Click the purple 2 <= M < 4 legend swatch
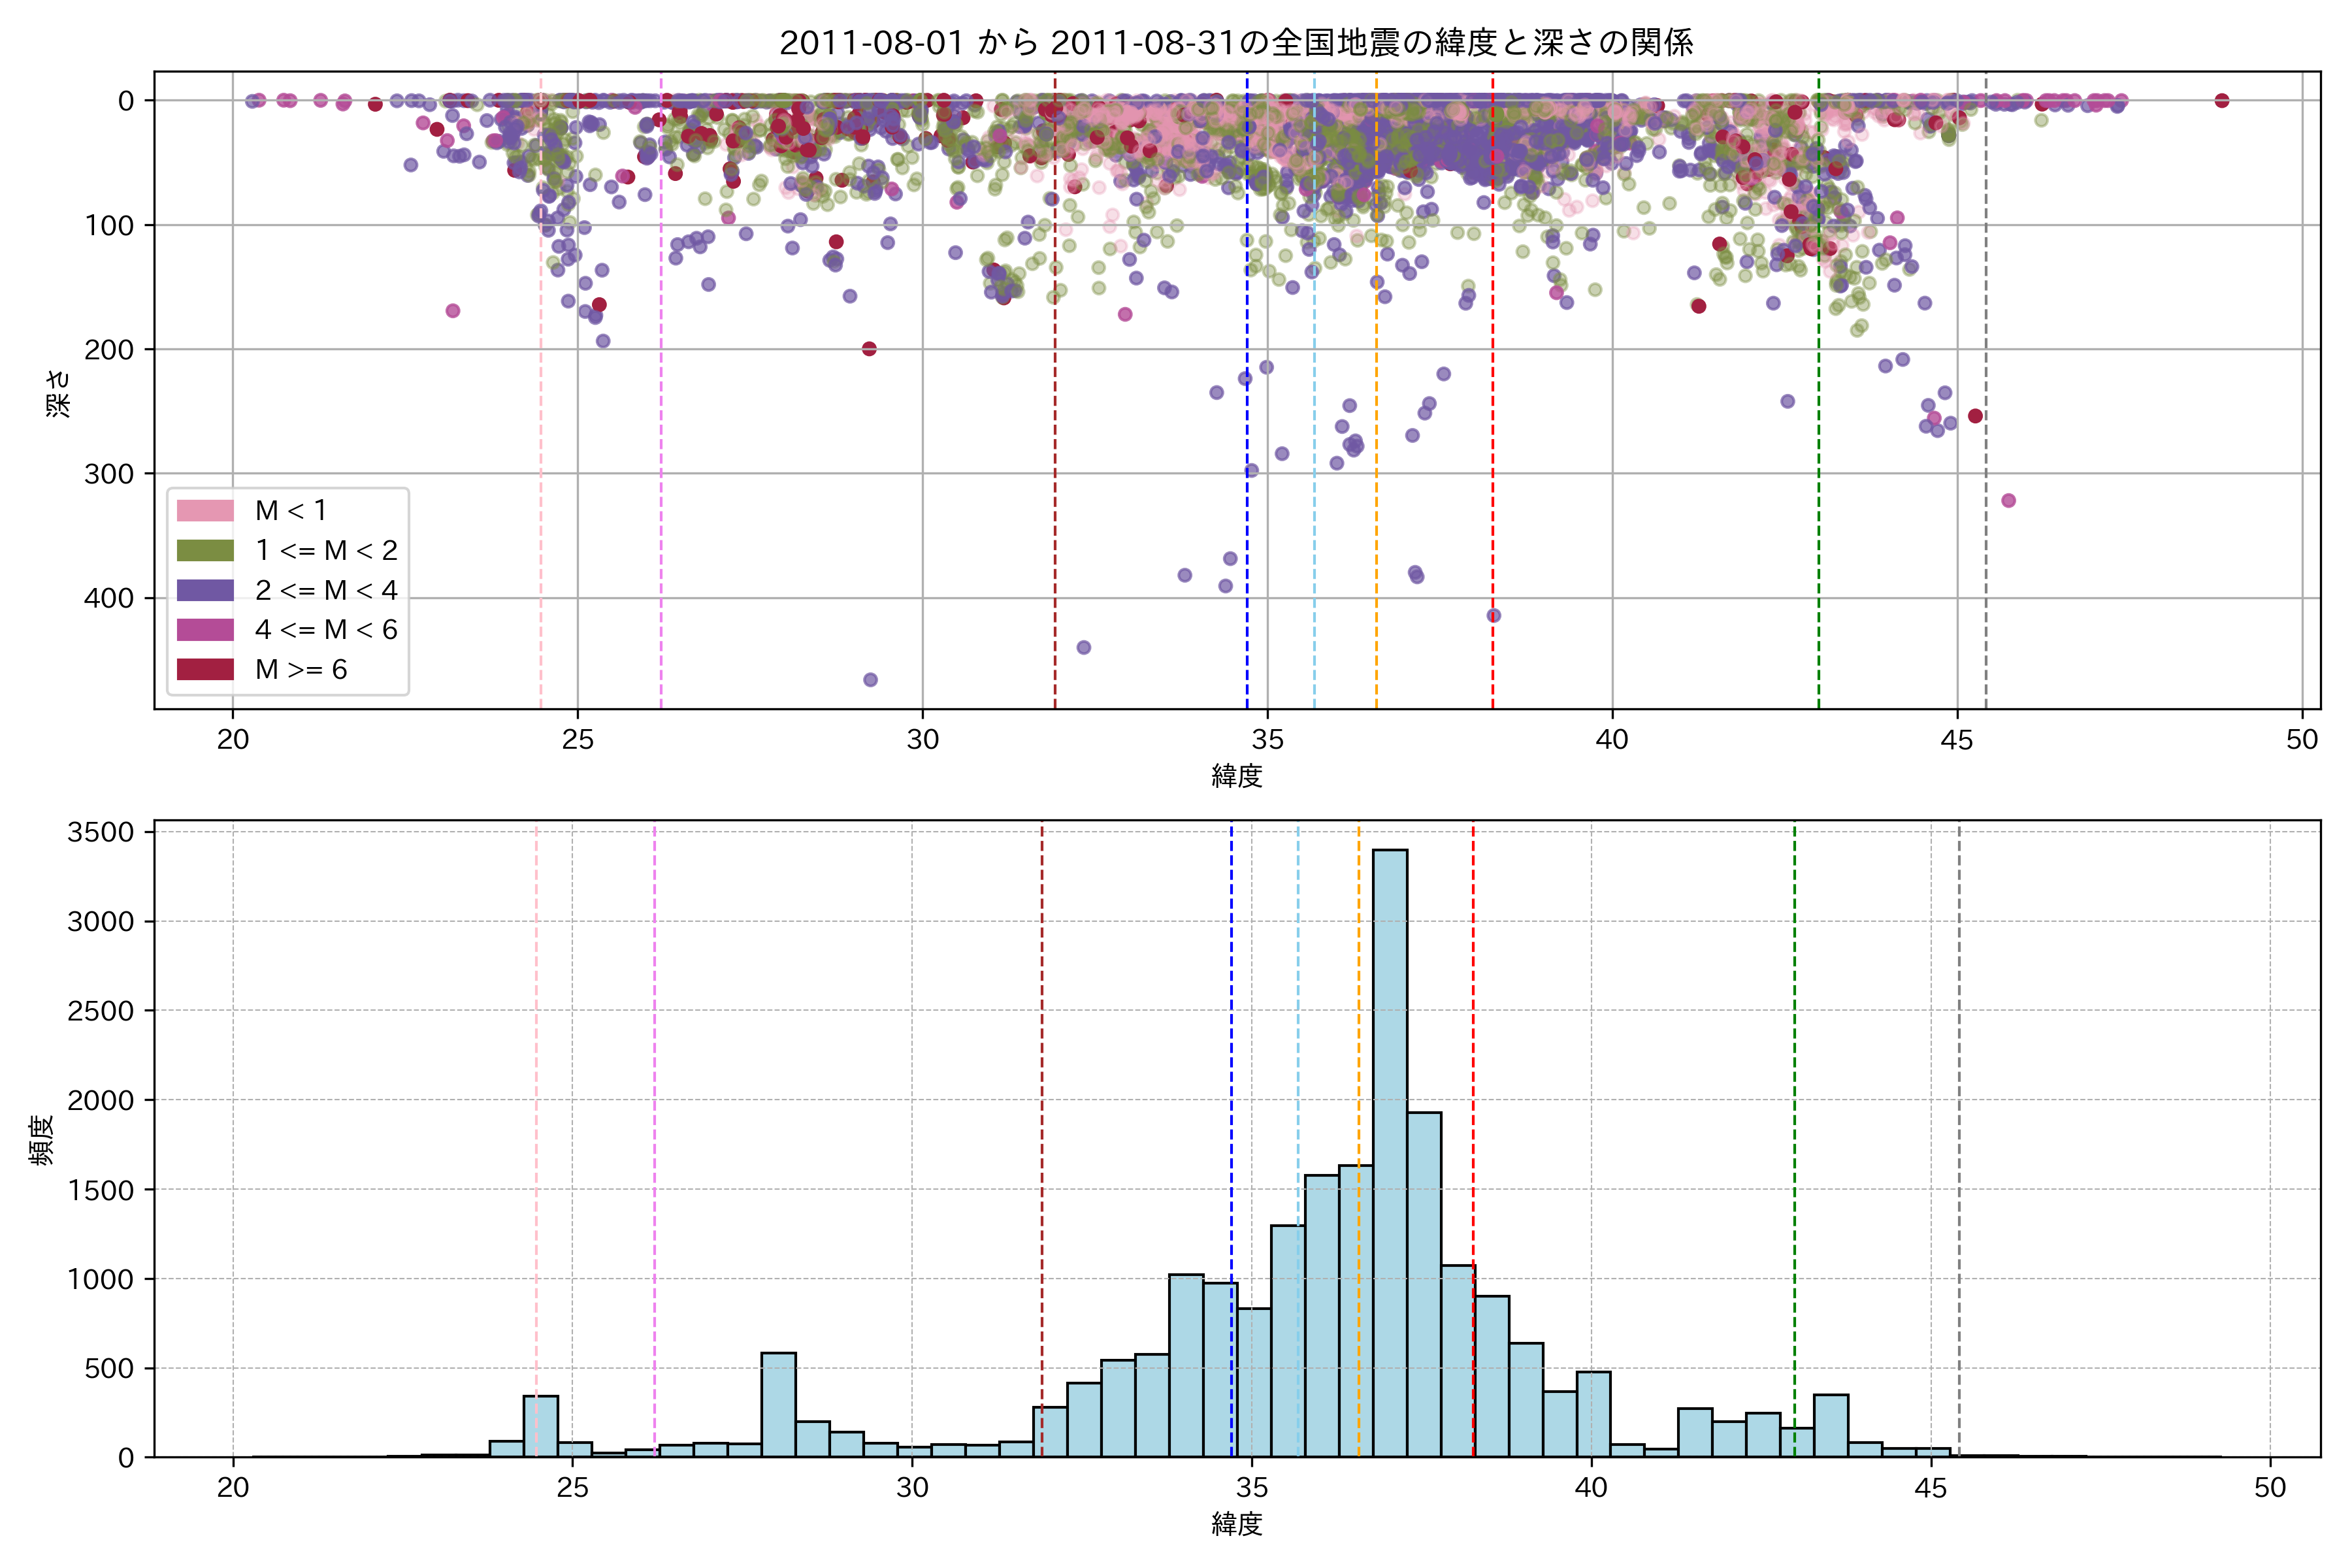The image size is (2352, 1568). [205, 590]
